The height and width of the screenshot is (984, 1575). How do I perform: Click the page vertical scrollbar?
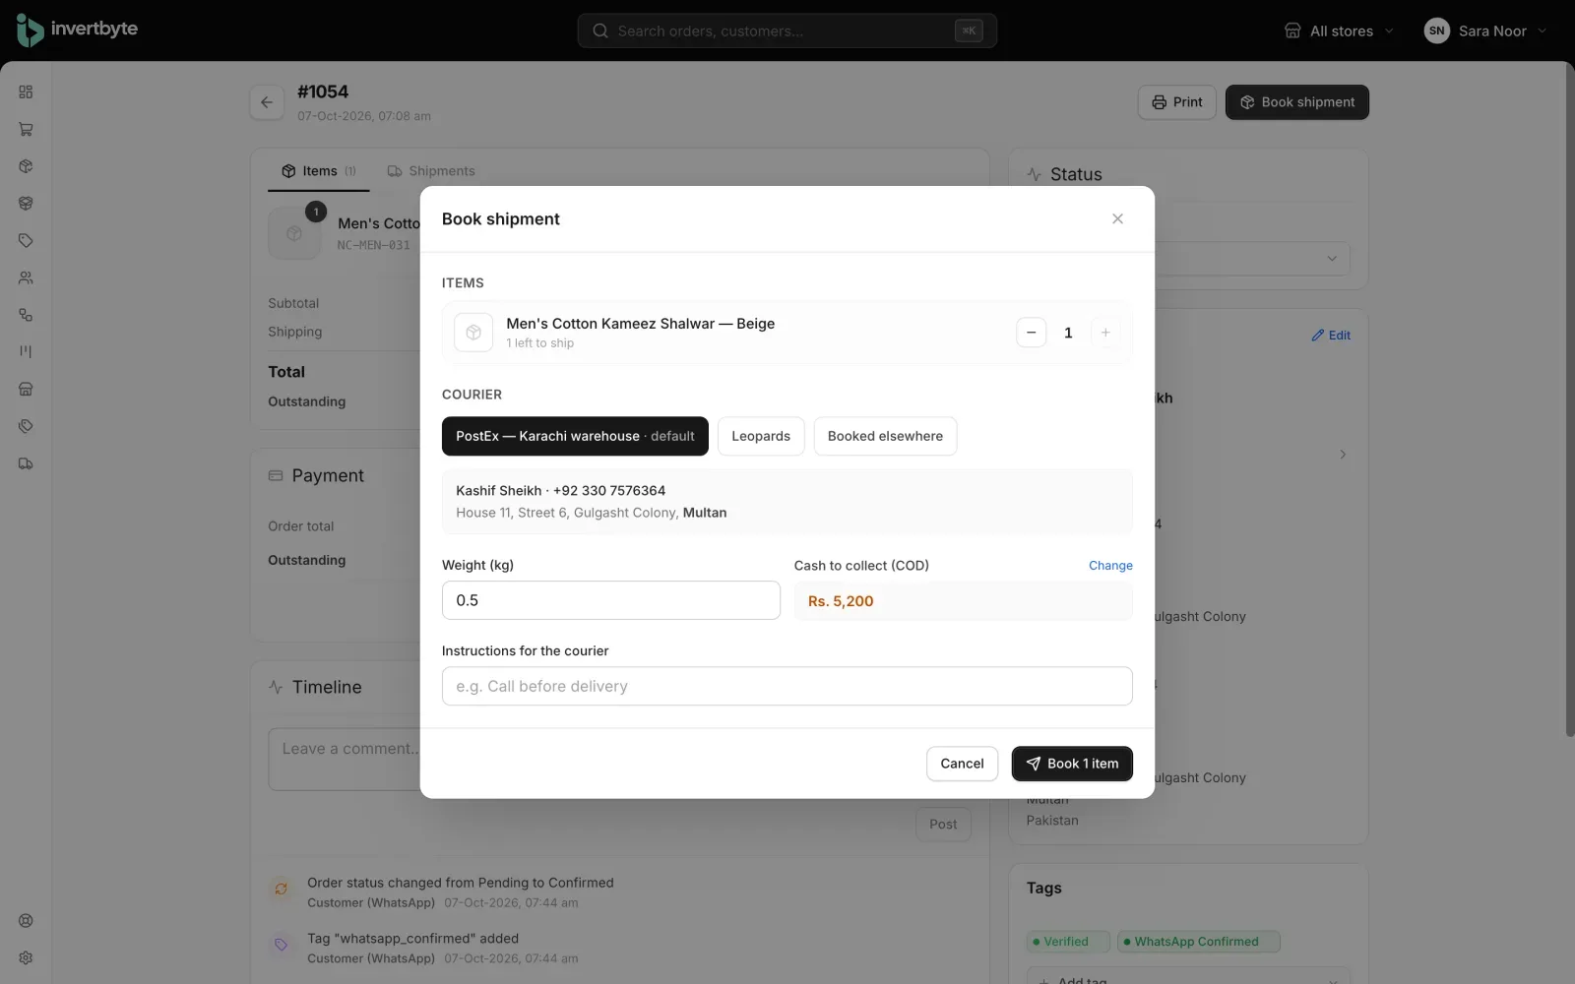[1569, 399]
